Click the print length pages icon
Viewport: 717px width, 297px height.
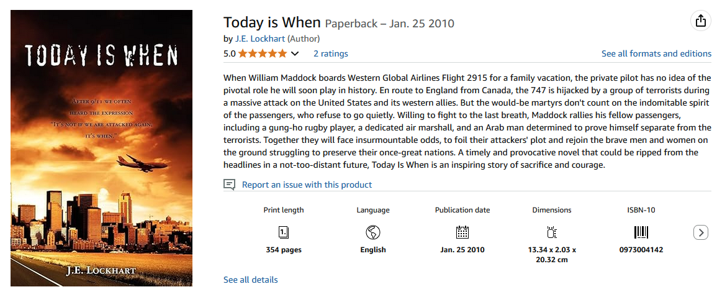[x=284, y=232]
